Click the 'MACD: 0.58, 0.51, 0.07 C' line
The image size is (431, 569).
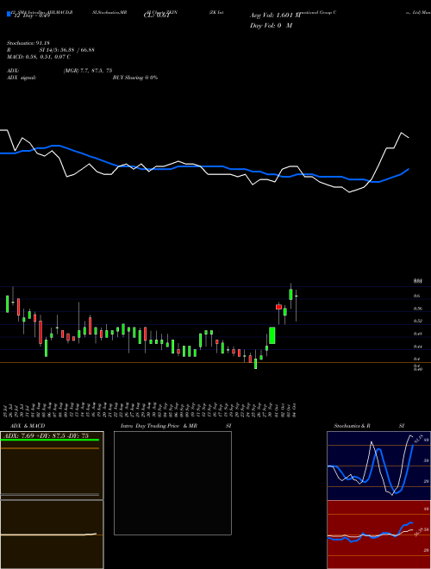[39, 57]
